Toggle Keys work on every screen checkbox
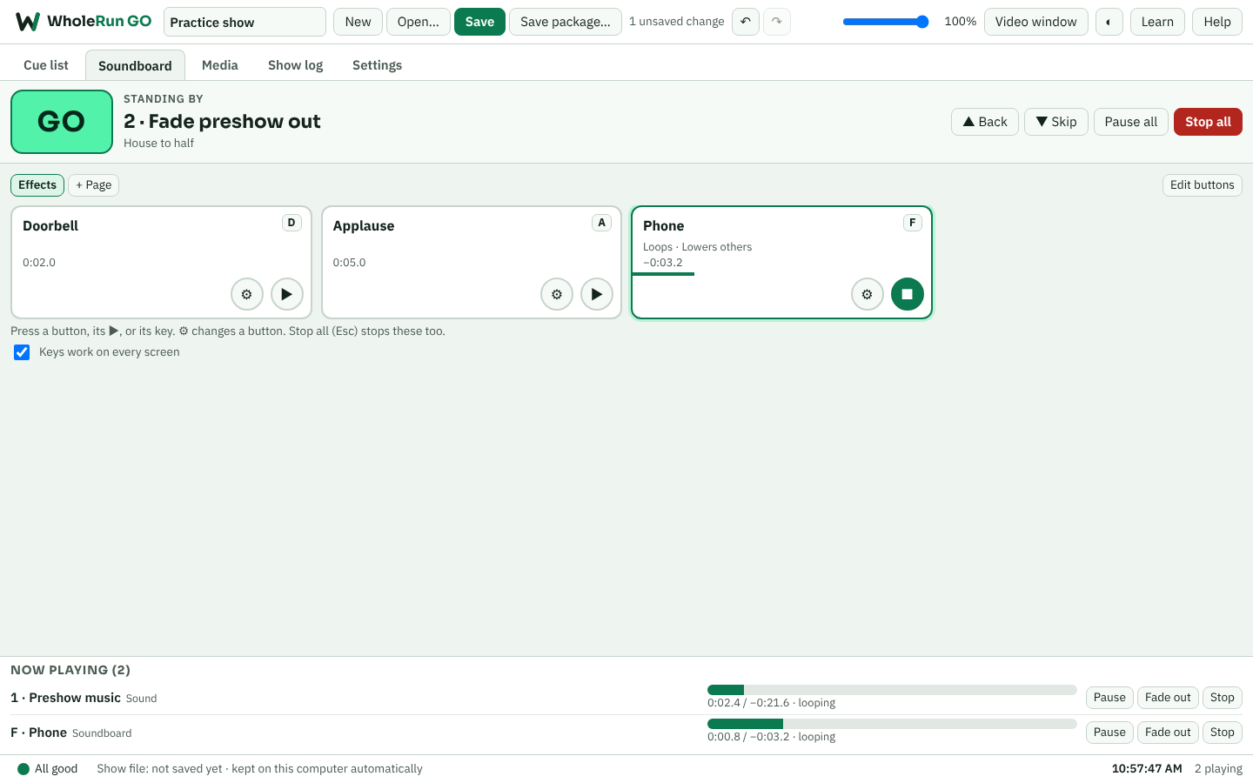Viewport: 1253px width, 783px height. pos(22,352)
